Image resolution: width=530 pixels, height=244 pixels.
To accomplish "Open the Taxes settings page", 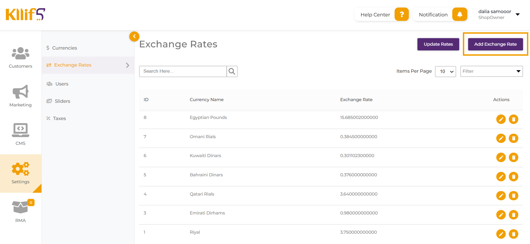I will click(59, 118).
